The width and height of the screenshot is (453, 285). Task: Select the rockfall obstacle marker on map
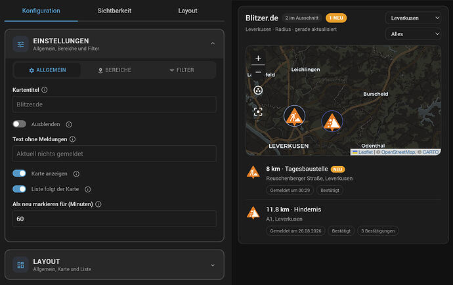click(332, 121)
